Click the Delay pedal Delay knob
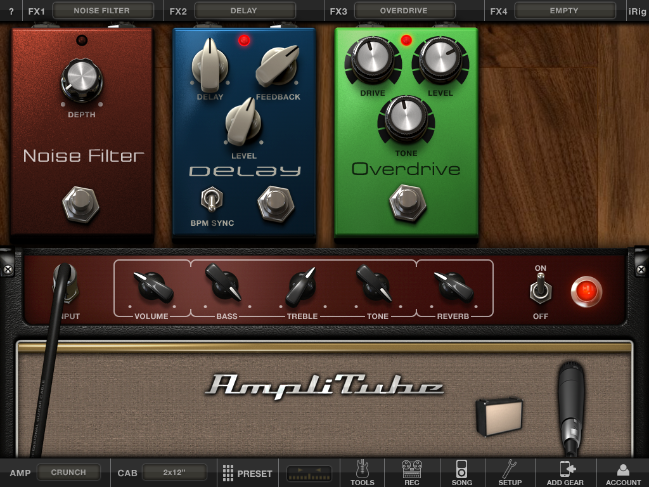The width and height of the screenshot is (649, 487). click(210, 65)
